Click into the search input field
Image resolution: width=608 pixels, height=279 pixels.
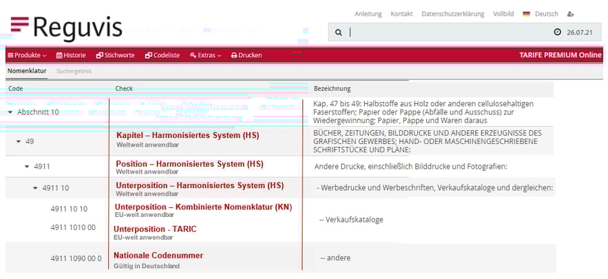448,32
